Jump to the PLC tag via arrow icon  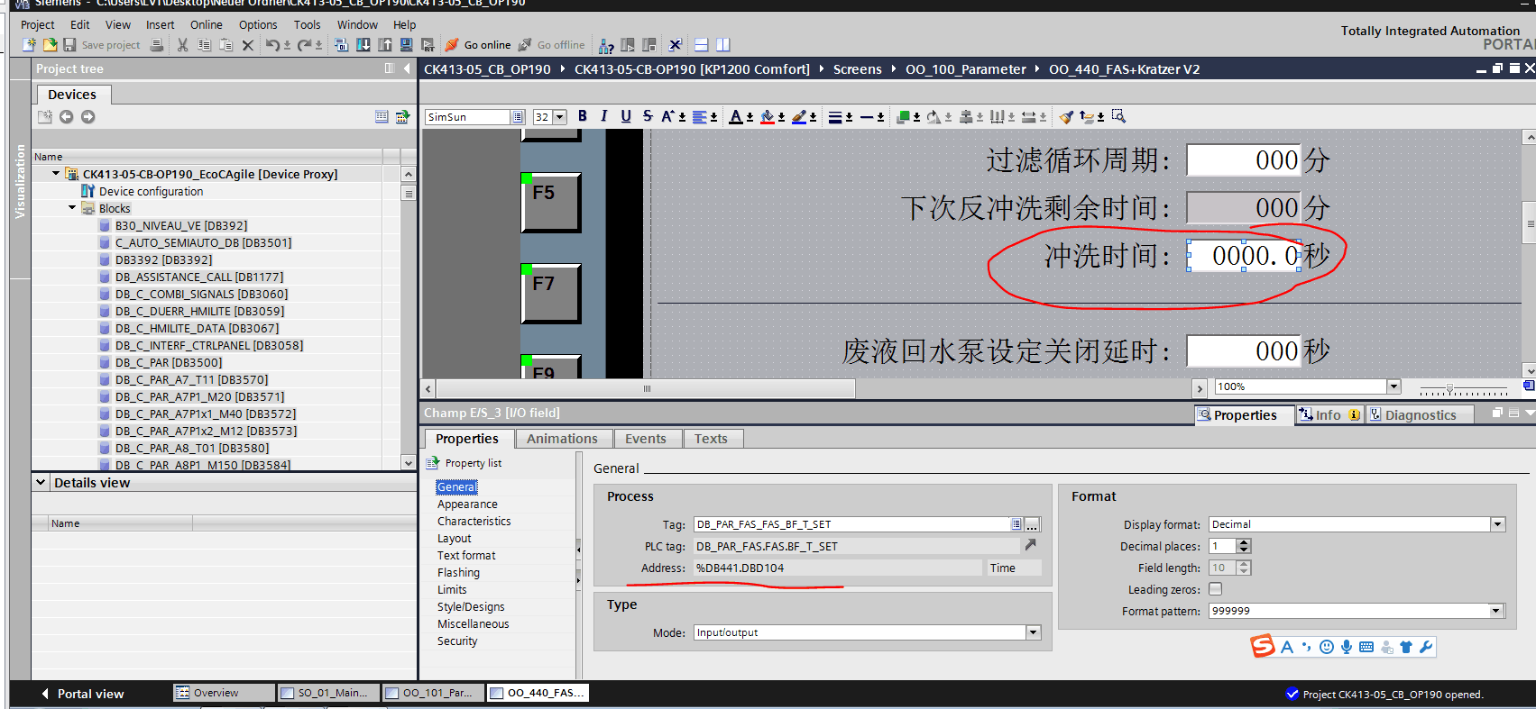click(x=1031, y=545)
